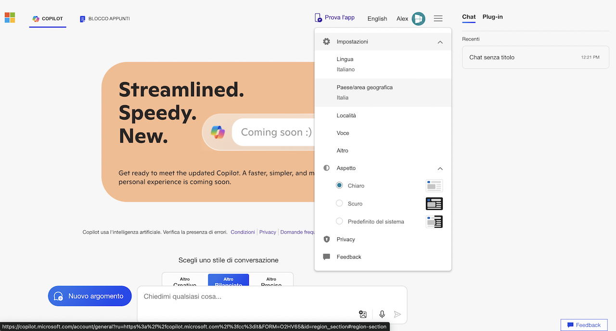Open the Privacy menu entry
Viewport: 616px width, 331px height.
383,239
